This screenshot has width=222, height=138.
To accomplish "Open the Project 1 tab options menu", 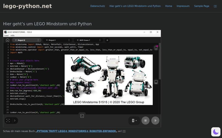I will tap(69, 40).
